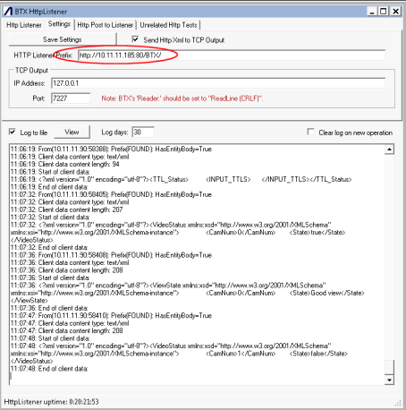
Task: Click the Port field showing 7227
Action: (x=71, y=98)
